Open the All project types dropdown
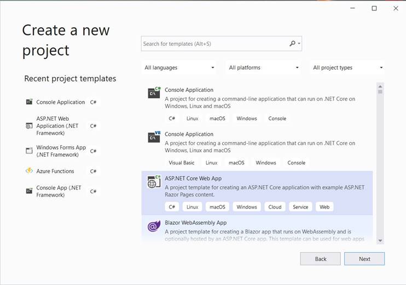The height and width of the screenshot is (285, 406). point(347,68)
